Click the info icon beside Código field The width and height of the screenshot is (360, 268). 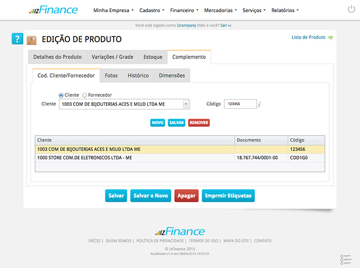click(260, 104)
